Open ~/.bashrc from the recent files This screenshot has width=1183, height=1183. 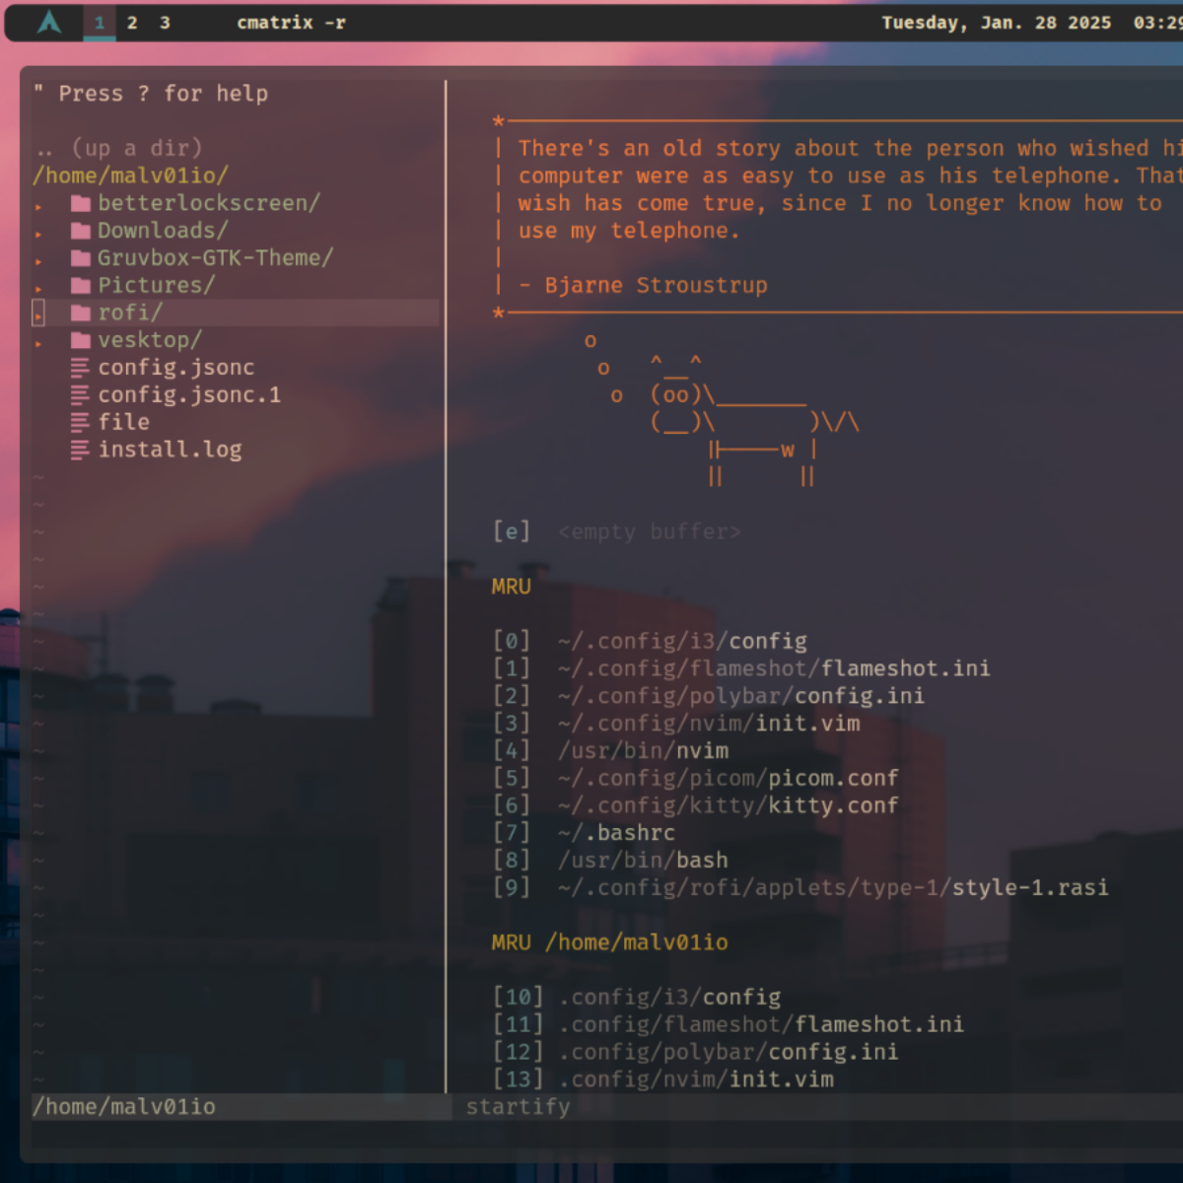pyautogui.click(x=616, y=833)
